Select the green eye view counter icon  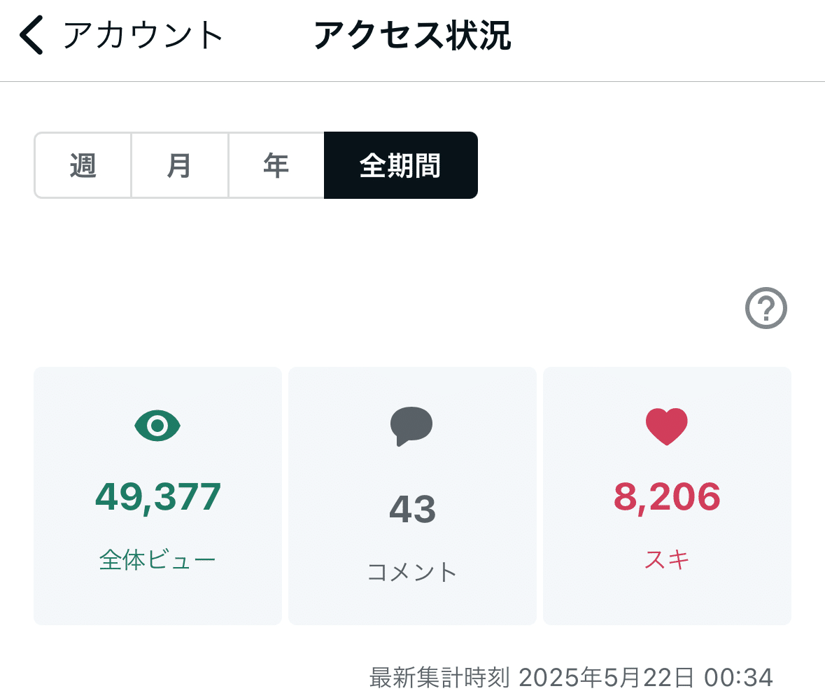(x=157, y=425)
